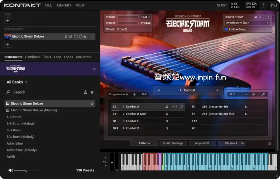Click the wrench settings icon beside Riff
Image resolution: width=280 pixels, height=179 pixels.
point(263,94)
